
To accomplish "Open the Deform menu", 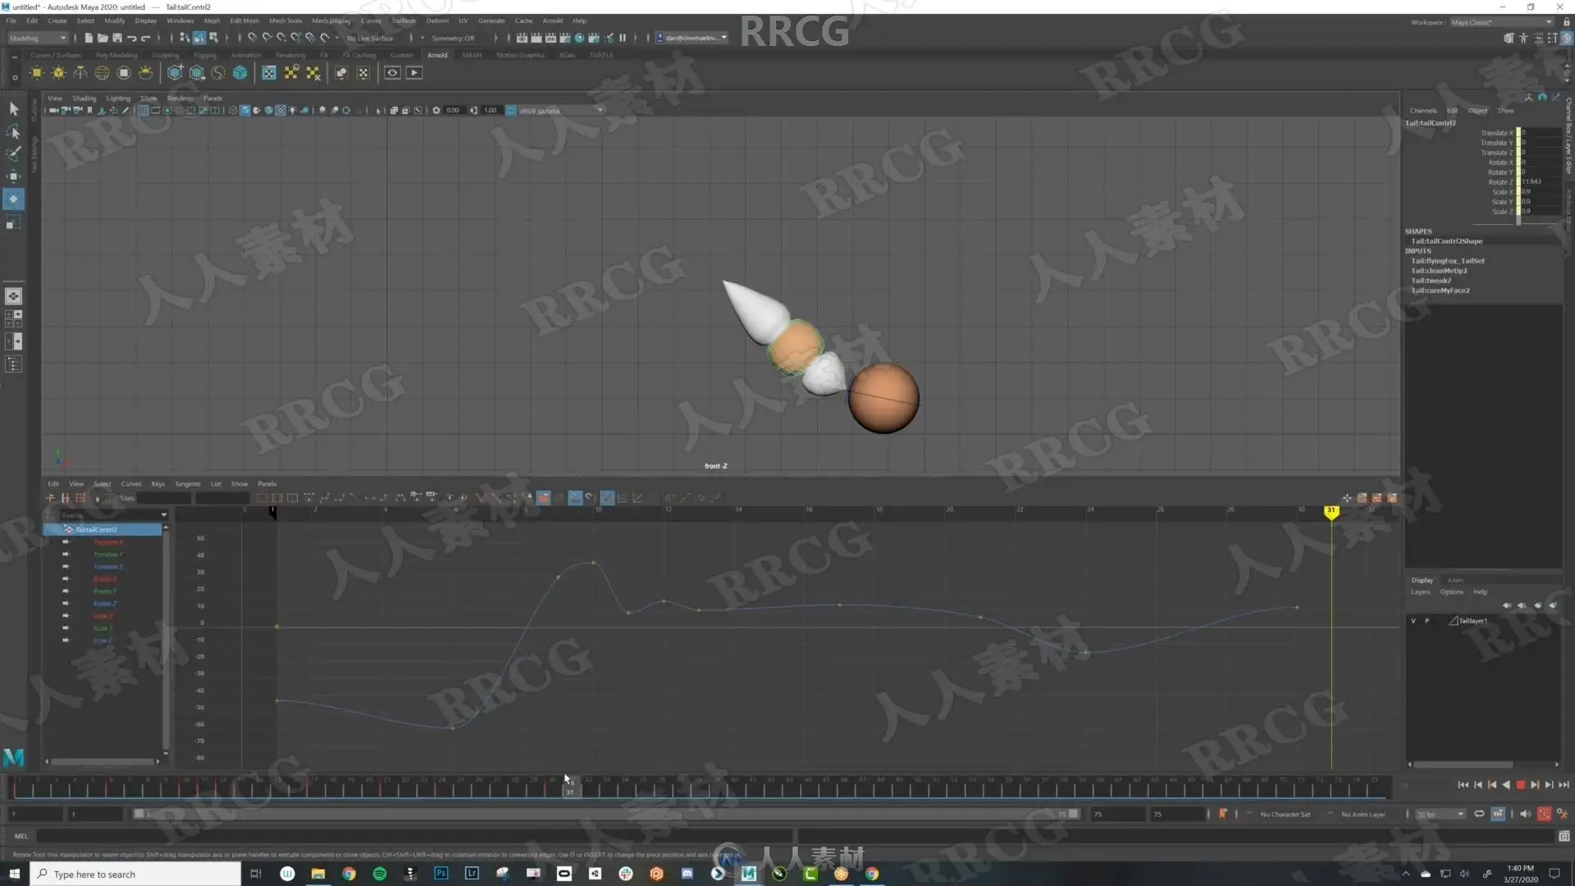I will (436, 21).
